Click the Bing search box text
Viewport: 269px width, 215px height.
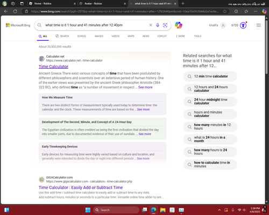tap(84, 25)
